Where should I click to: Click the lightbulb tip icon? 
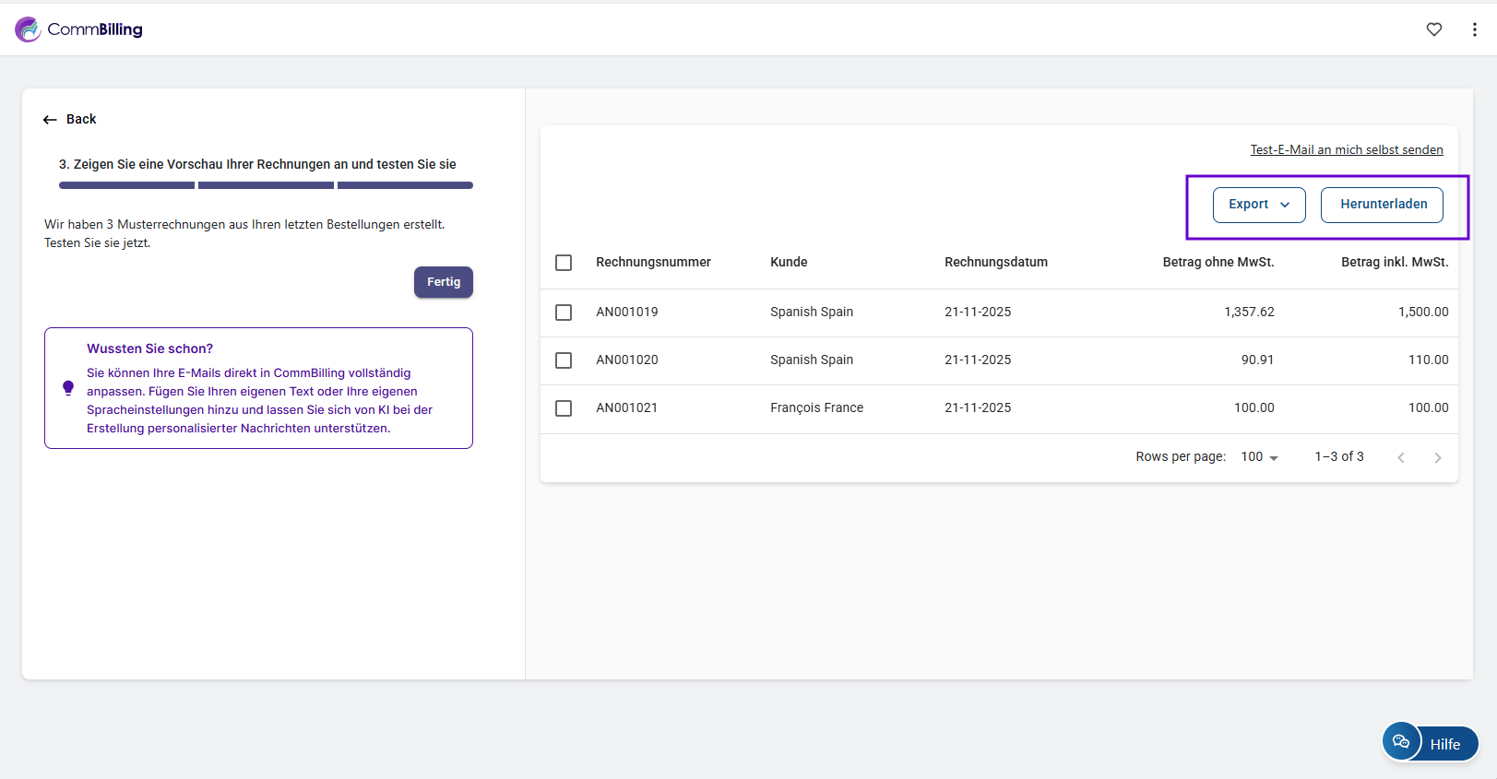pyautogui.click(x=68, y=388)
